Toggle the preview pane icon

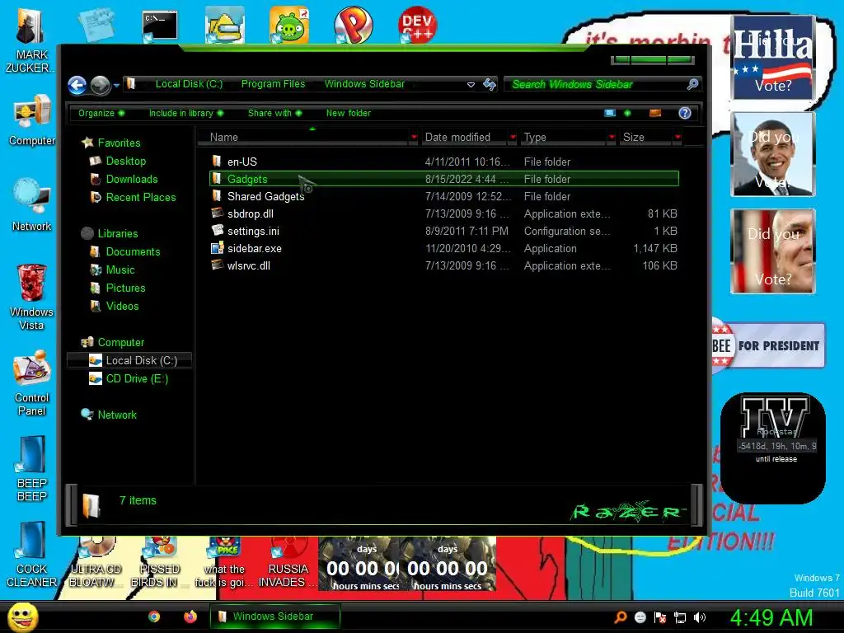click(x=655, y=113)
